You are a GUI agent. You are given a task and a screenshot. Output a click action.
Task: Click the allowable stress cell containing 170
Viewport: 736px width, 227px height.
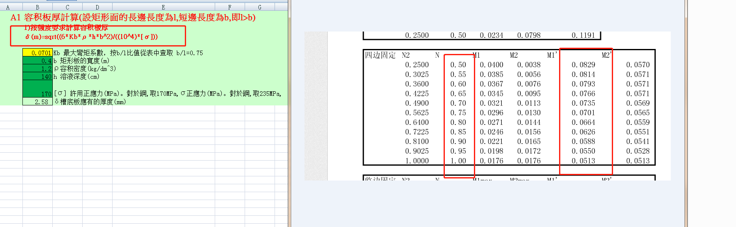(x=38, y=89)
